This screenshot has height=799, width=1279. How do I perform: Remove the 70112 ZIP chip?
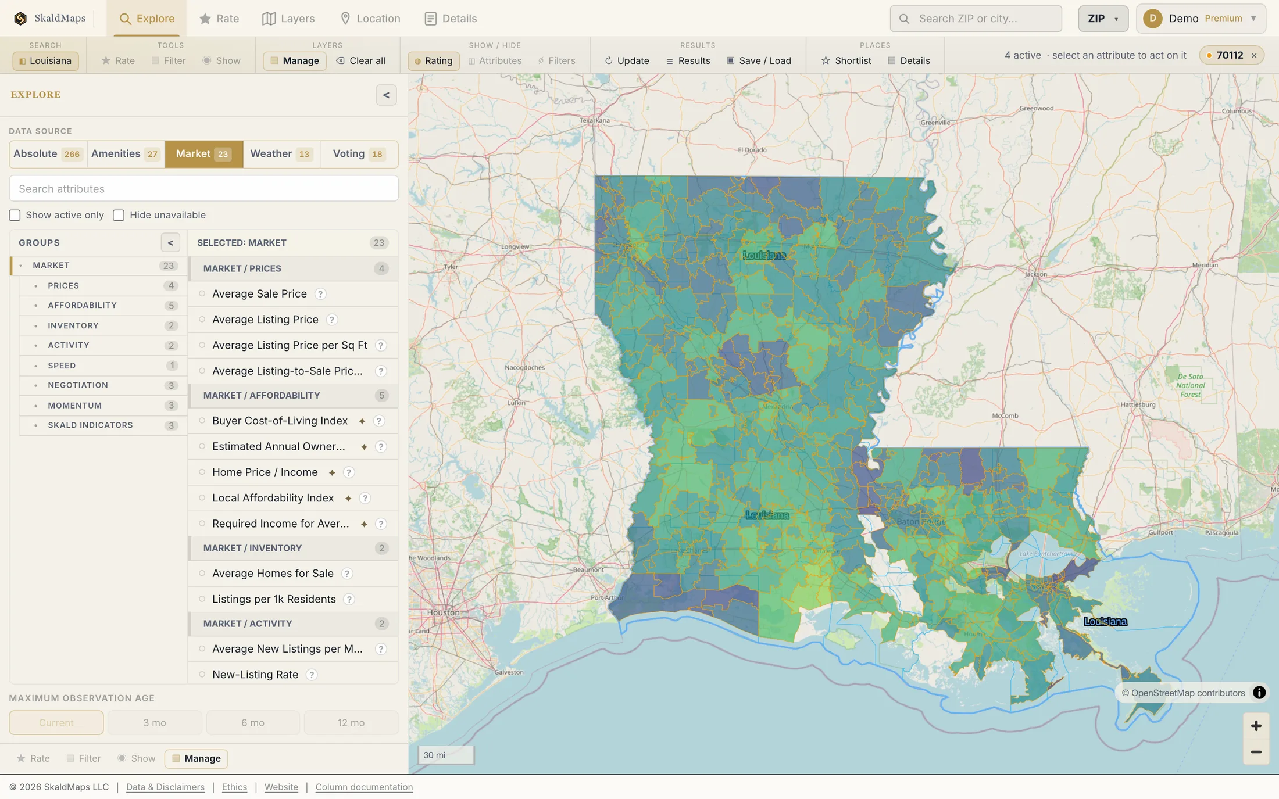[1254, 56]
